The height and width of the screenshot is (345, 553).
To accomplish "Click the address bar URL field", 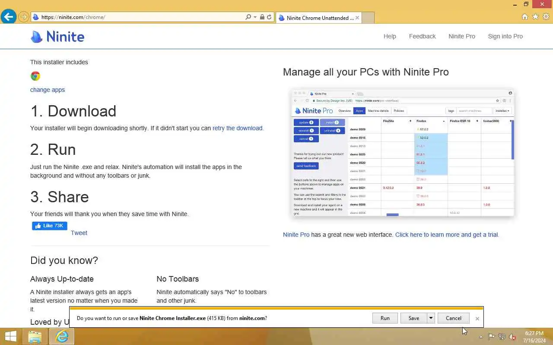I will (x=142, y=17).
